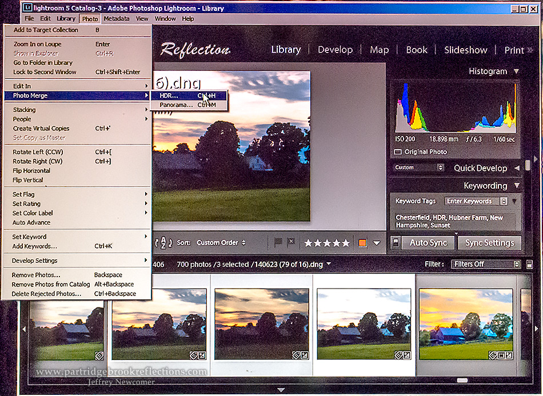This screenshot has height=396, width=543.
Task: Choose HDR... from Photo Merge submenu
Action: (189, 95)
